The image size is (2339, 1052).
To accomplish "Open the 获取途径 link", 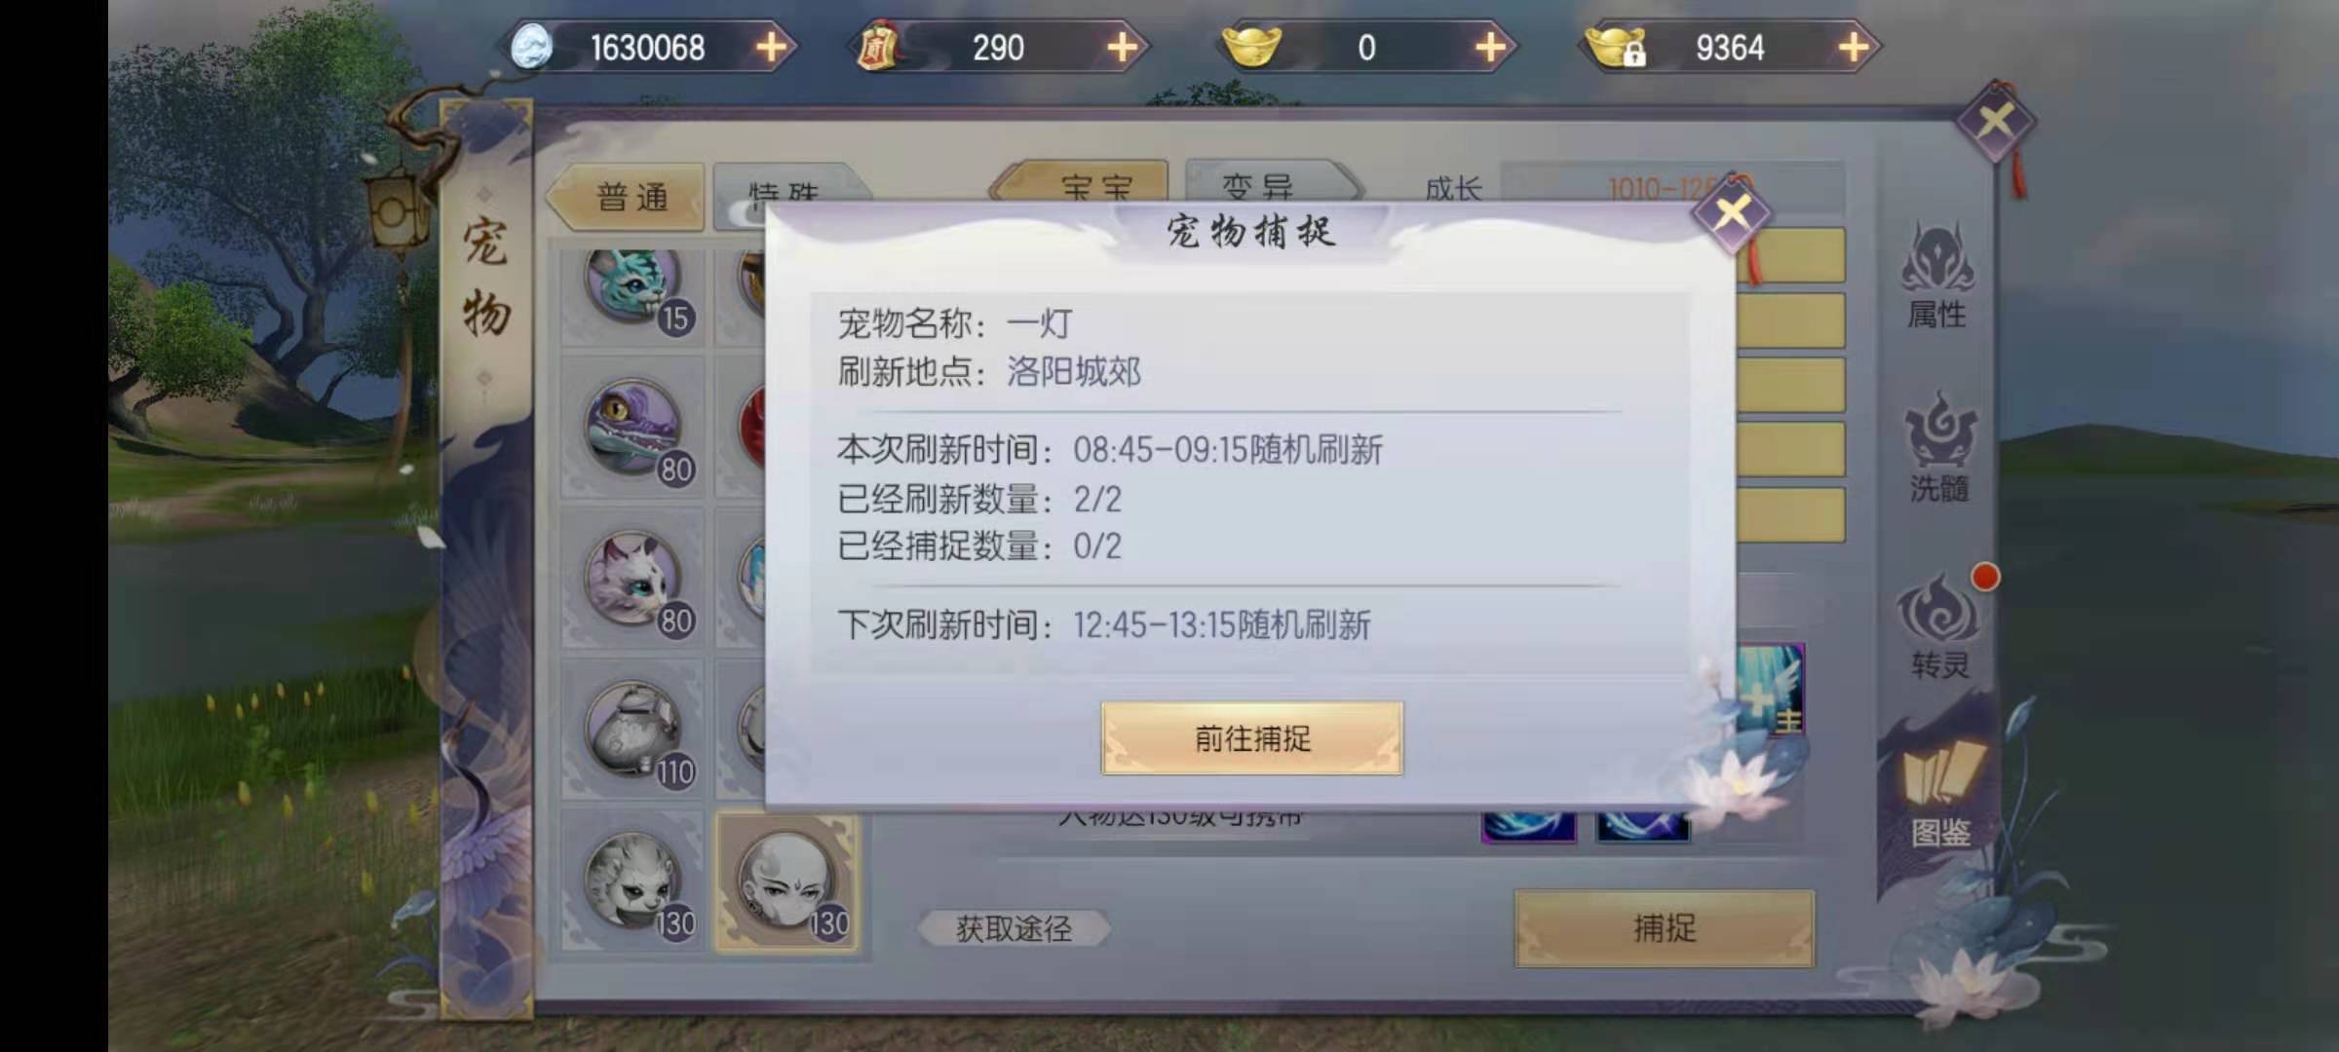I will (1014, 928).
